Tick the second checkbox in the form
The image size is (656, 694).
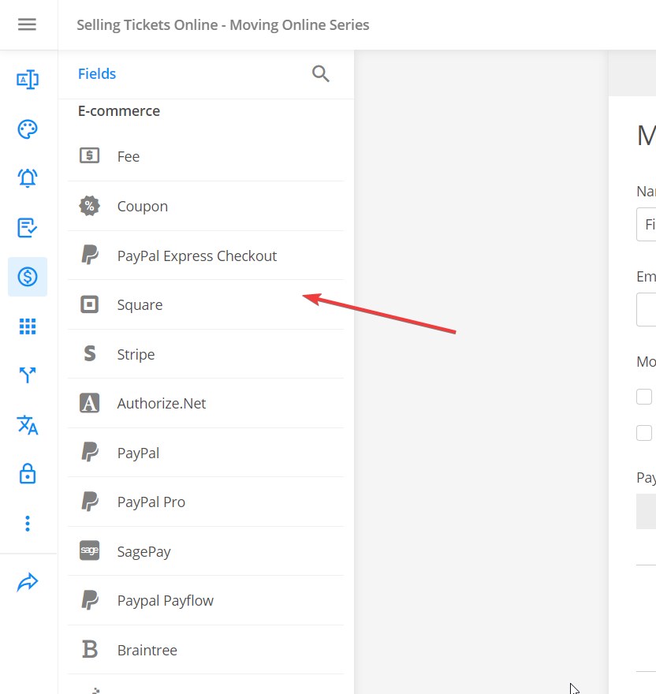point(644,433)
